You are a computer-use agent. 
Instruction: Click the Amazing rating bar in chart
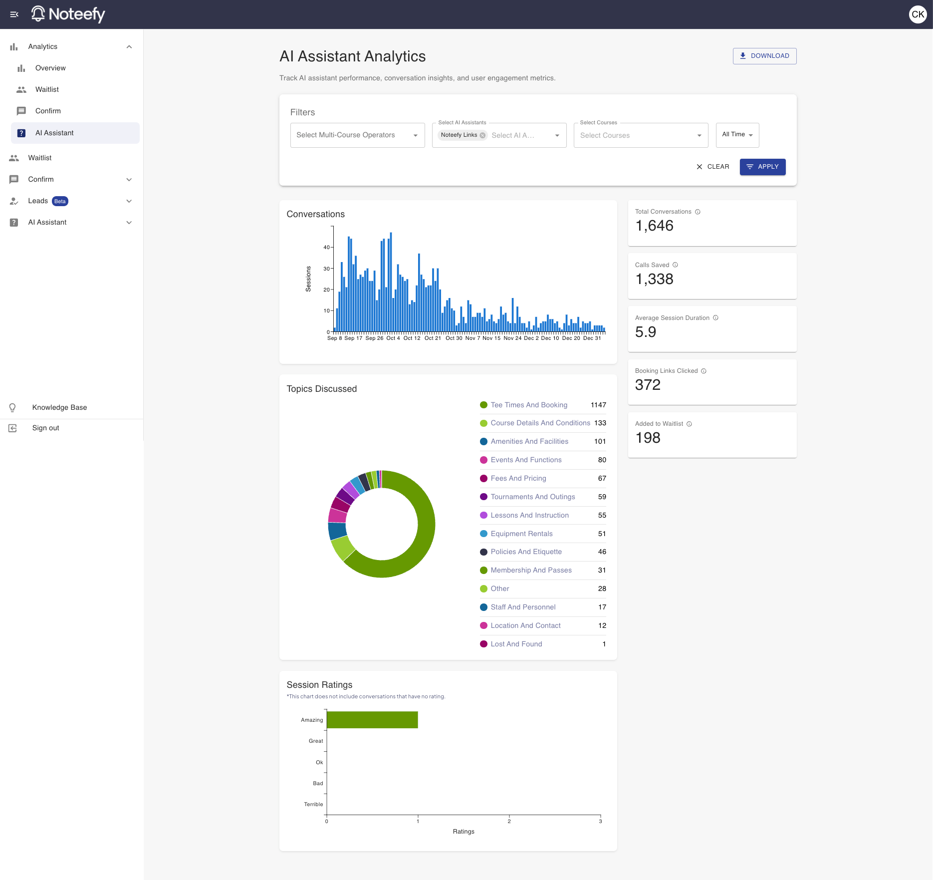click(x=372, y=720)
